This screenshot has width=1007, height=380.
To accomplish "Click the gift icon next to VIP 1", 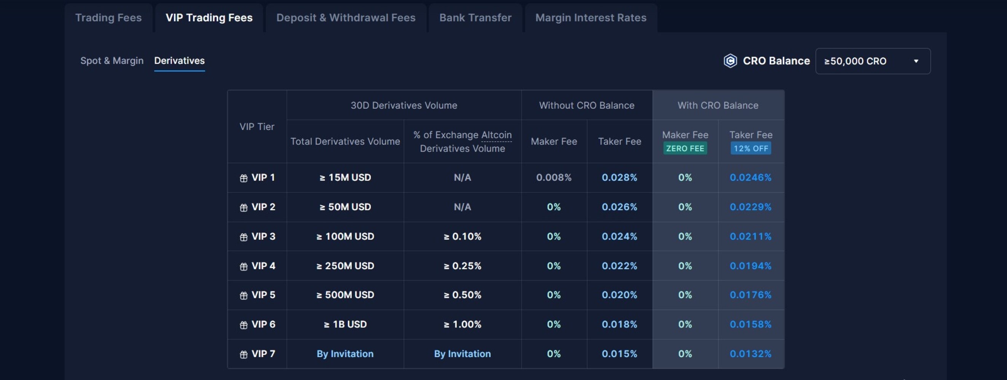I will click(244, 178).
